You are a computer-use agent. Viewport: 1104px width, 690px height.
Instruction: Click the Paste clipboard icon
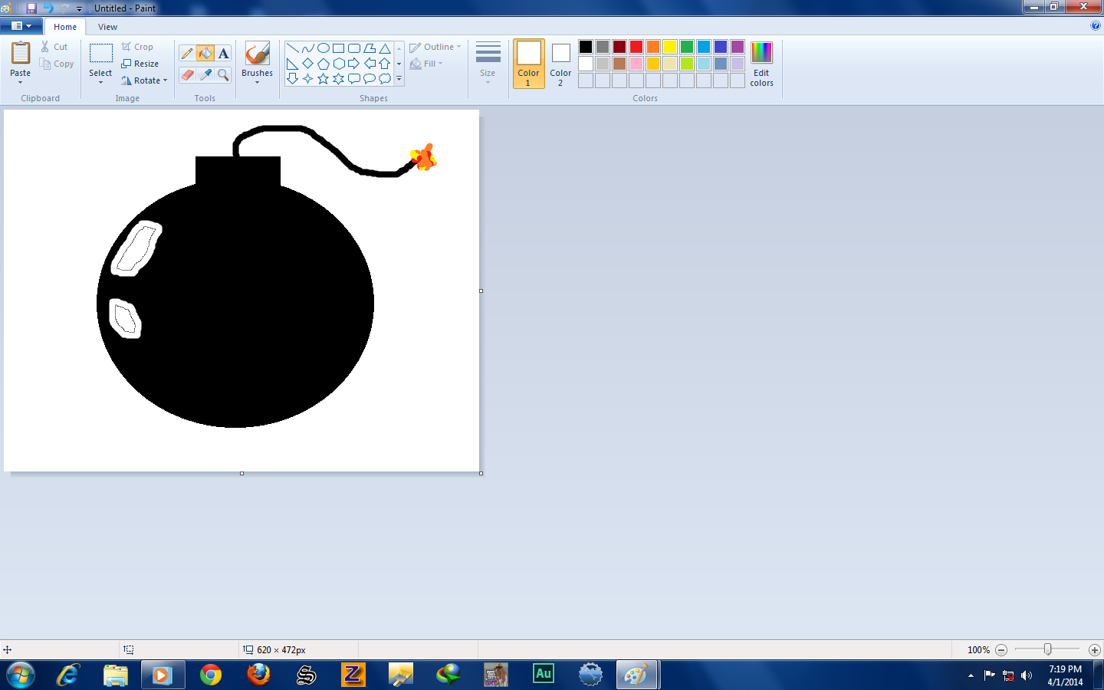coord(21,53)
